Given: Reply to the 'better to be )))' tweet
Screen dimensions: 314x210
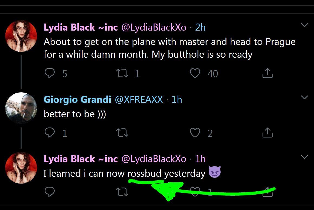Looking at the screenshot, I should point(50,133).
